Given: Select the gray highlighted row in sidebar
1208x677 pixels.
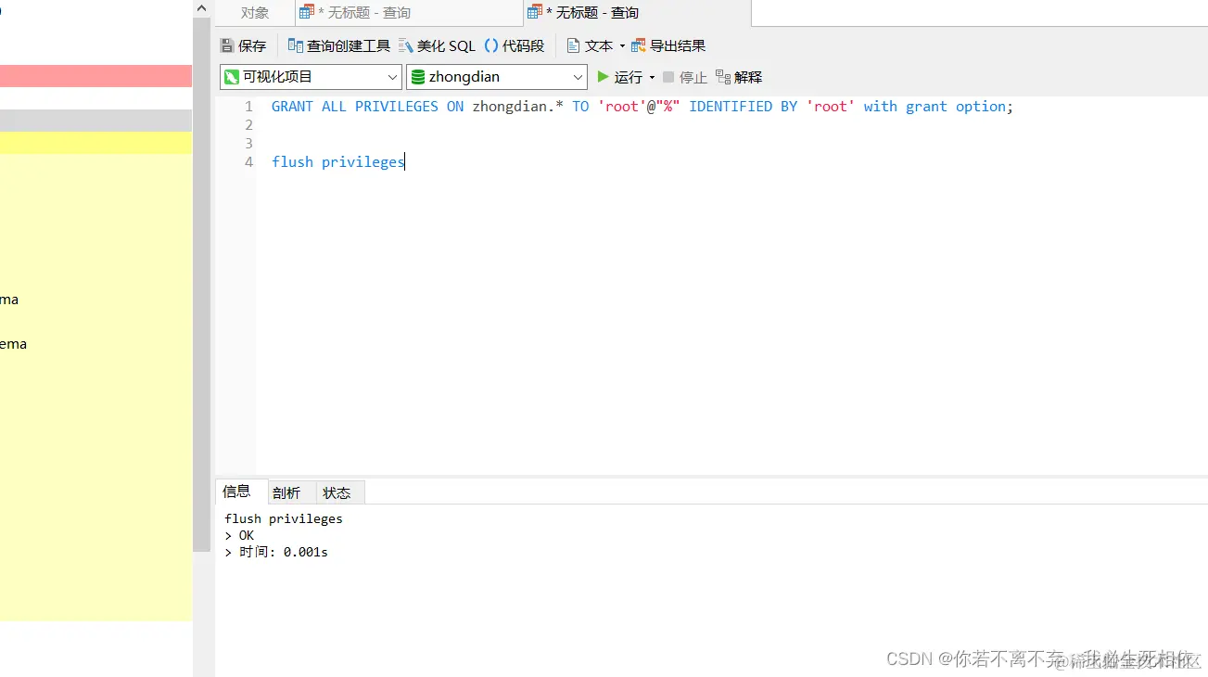Looking at the screenshot, I should pos(95,121).
